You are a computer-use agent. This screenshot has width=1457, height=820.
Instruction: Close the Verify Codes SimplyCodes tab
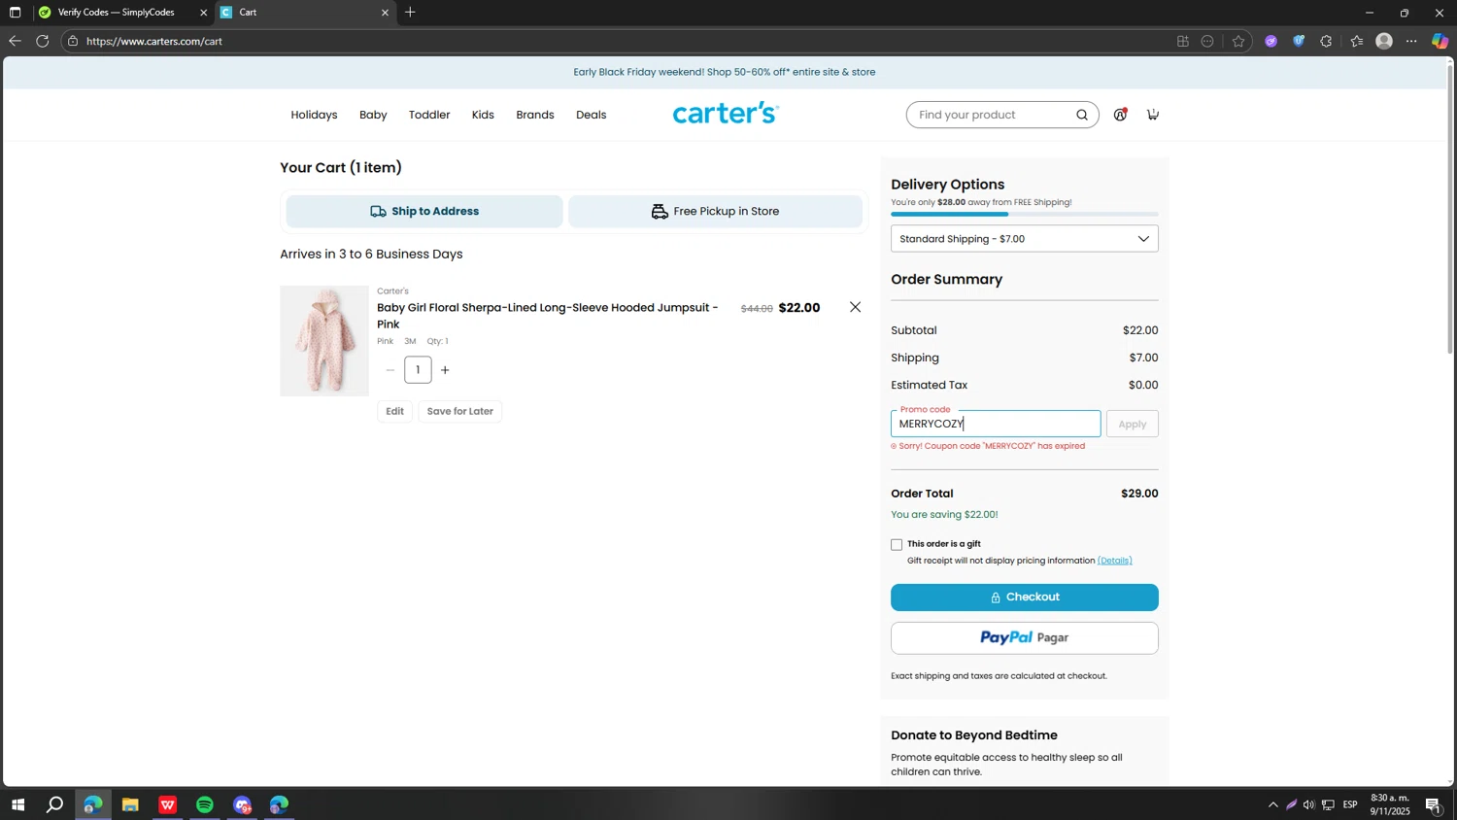pyautogui.click(x=203, y=13)
